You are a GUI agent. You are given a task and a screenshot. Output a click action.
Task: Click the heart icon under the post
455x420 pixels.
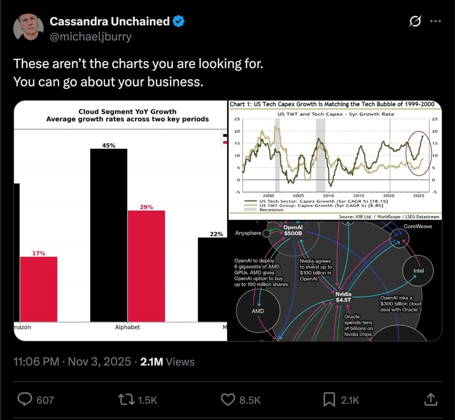pyautogui.click(x=227, y=399)
